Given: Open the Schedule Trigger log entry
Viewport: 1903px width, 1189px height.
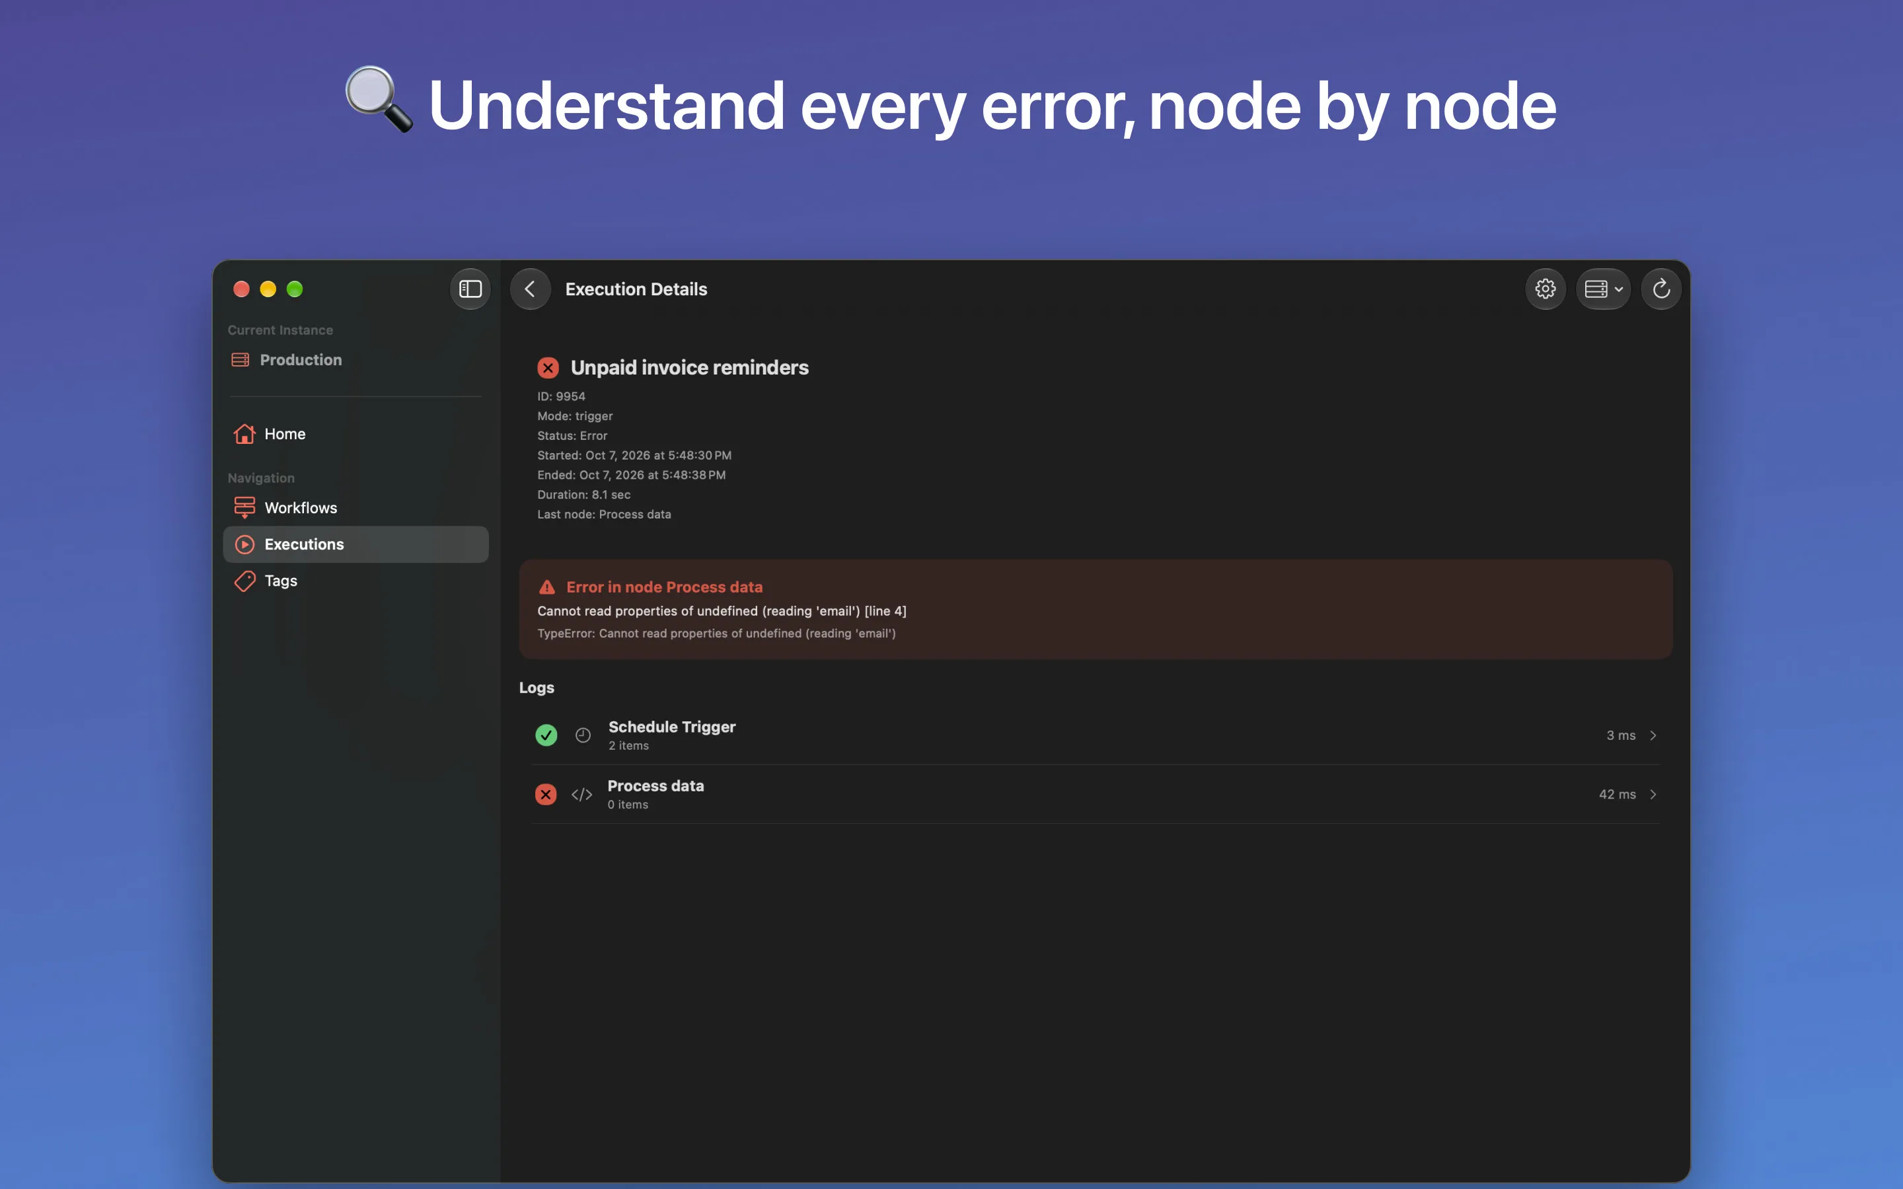Looking at the screenshot, I should click(x=1096, y=735).
